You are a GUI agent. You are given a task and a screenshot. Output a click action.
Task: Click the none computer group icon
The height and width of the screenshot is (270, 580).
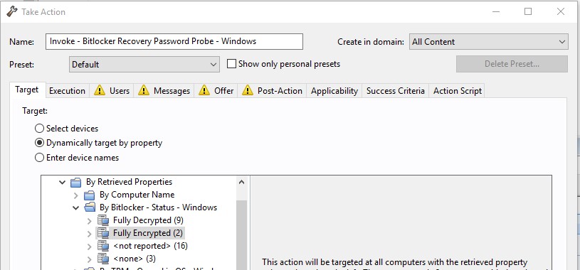pyautogui.click(x=103, y=259)
